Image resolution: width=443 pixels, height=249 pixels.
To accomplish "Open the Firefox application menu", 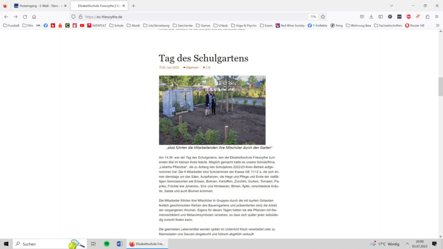I will pos(437,17).
